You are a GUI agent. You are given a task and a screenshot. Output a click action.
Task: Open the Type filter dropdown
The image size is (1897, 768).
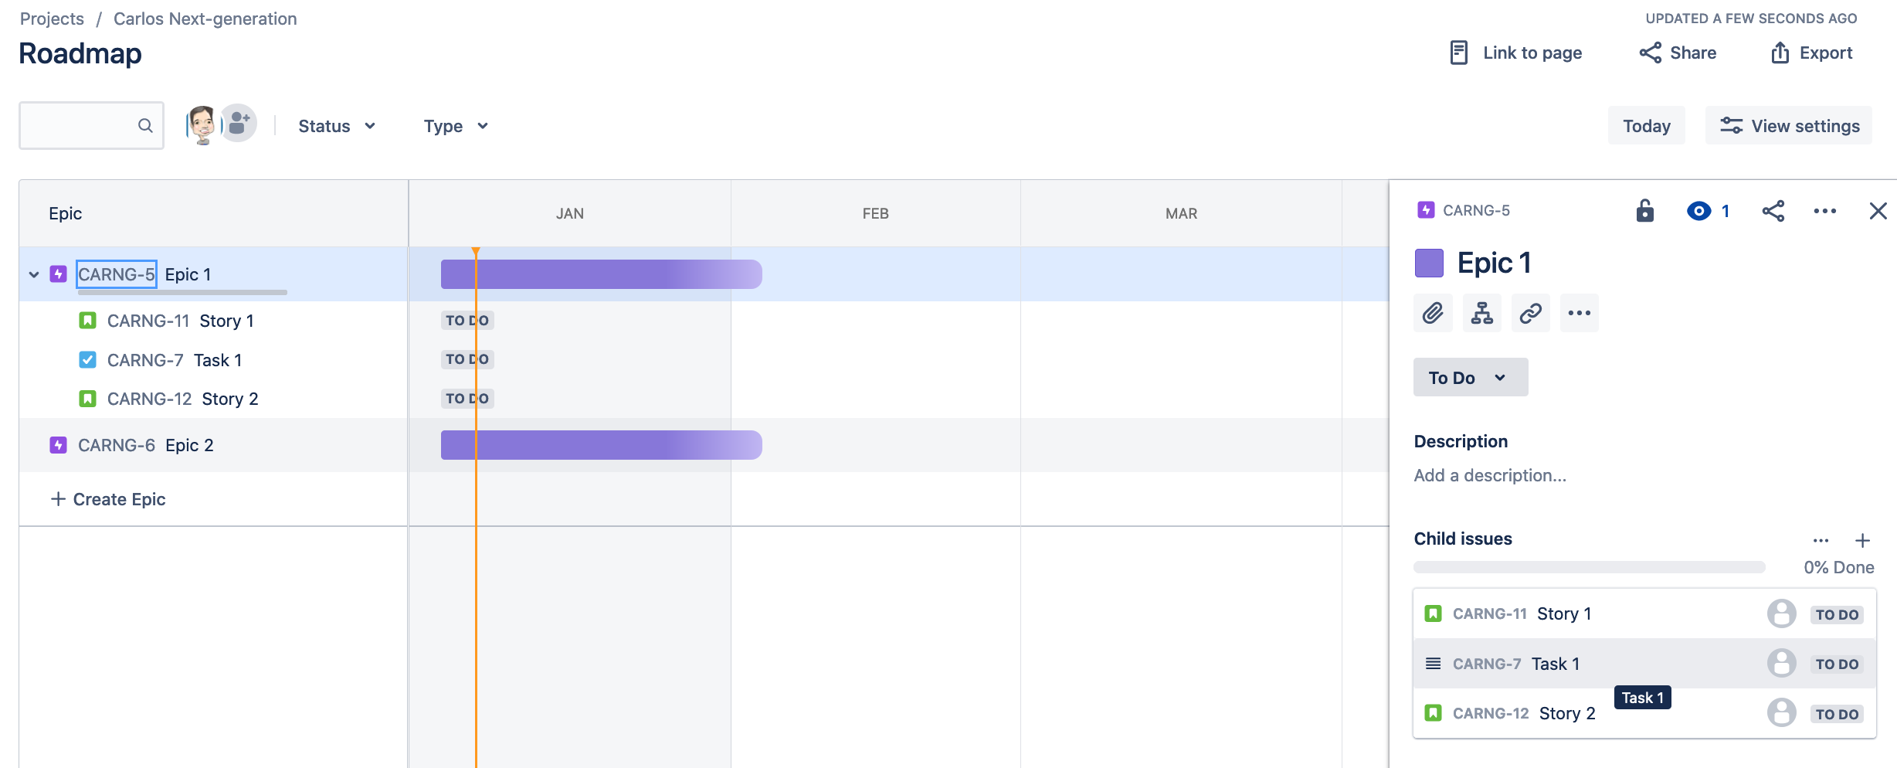tap(454, 125)
